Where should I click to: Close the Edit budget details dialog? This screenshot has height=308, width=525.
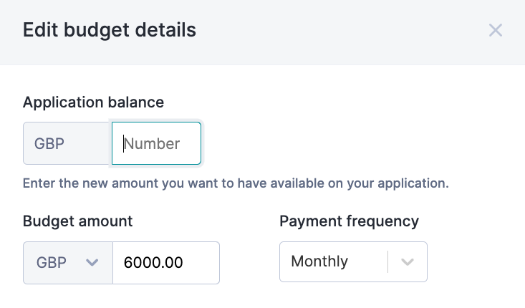click(496, 30)
